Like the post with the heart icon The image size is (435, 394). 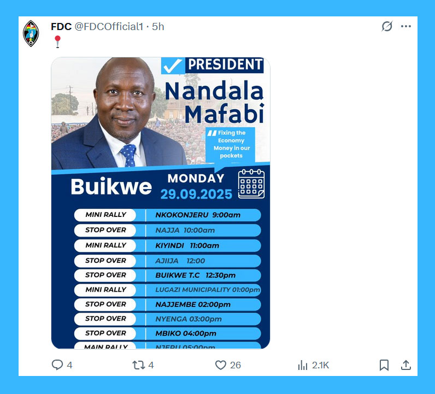coord(221,365)
